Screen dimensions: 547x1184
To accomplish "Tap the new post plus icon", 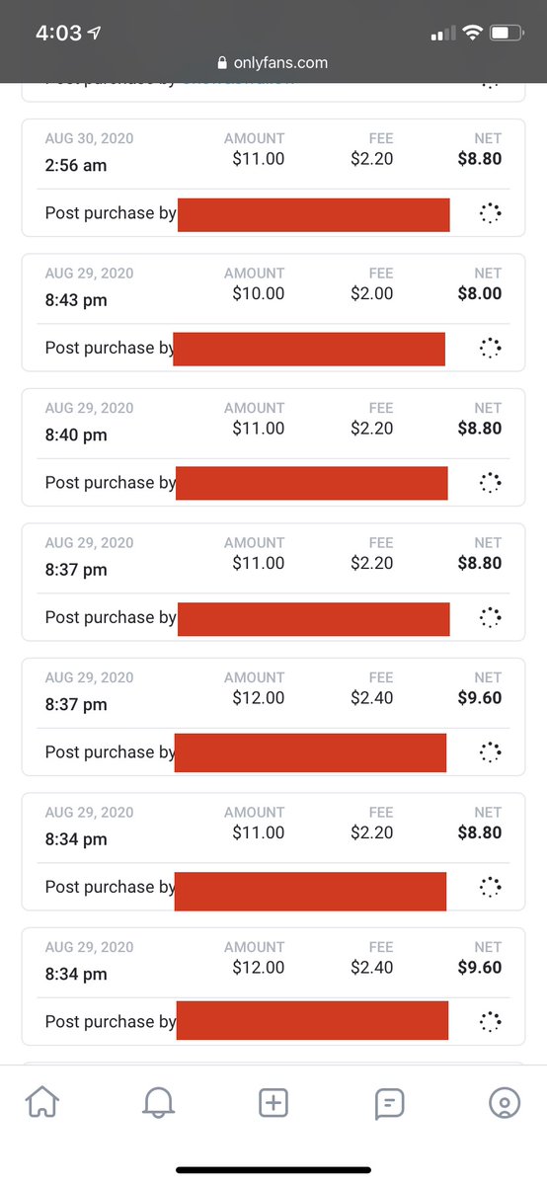I will click(273, 1103).
